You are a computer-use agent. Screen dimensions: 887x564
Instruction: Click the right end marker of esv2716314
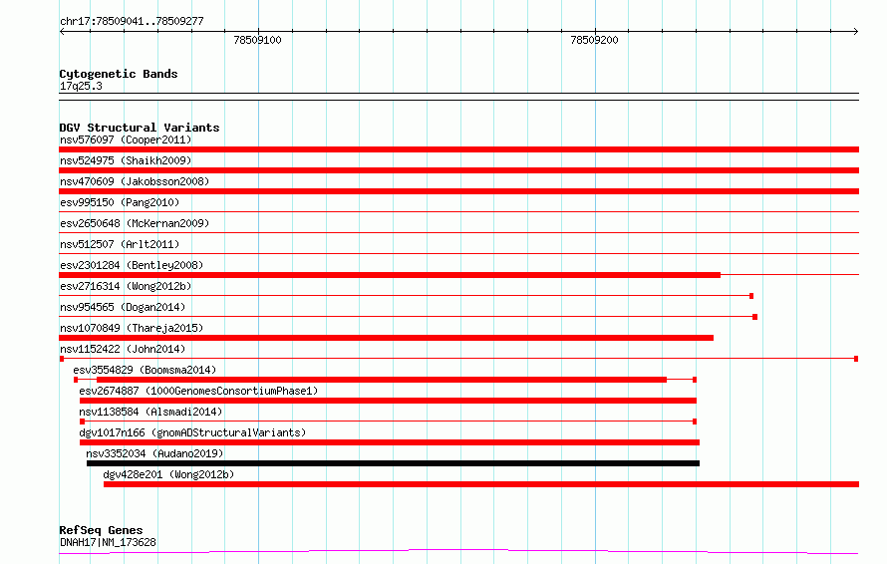tap(751, 296)
